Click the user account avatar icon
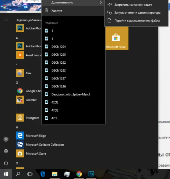 click(x=6, y=139)
